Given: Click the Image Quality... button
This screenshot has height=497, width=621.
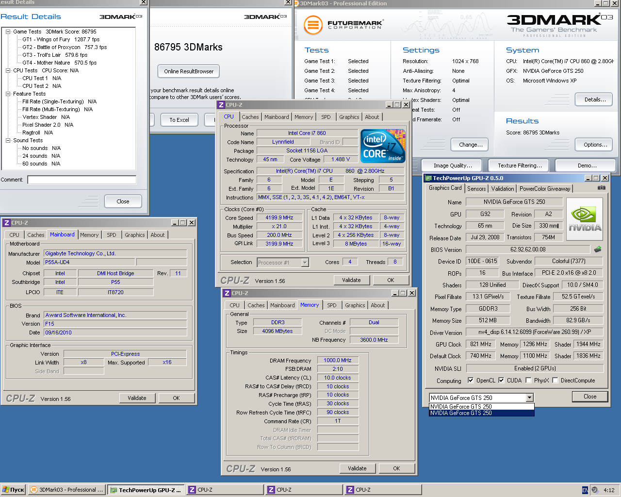Looking at the screenshot, I should click(x=453, y=166).
